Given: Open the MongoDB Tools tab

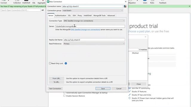Looking at the screenshot, I should pos(99,15).
